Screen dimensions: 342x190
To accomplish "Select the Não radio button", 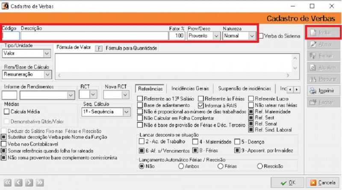I will [x=142, y=166].
